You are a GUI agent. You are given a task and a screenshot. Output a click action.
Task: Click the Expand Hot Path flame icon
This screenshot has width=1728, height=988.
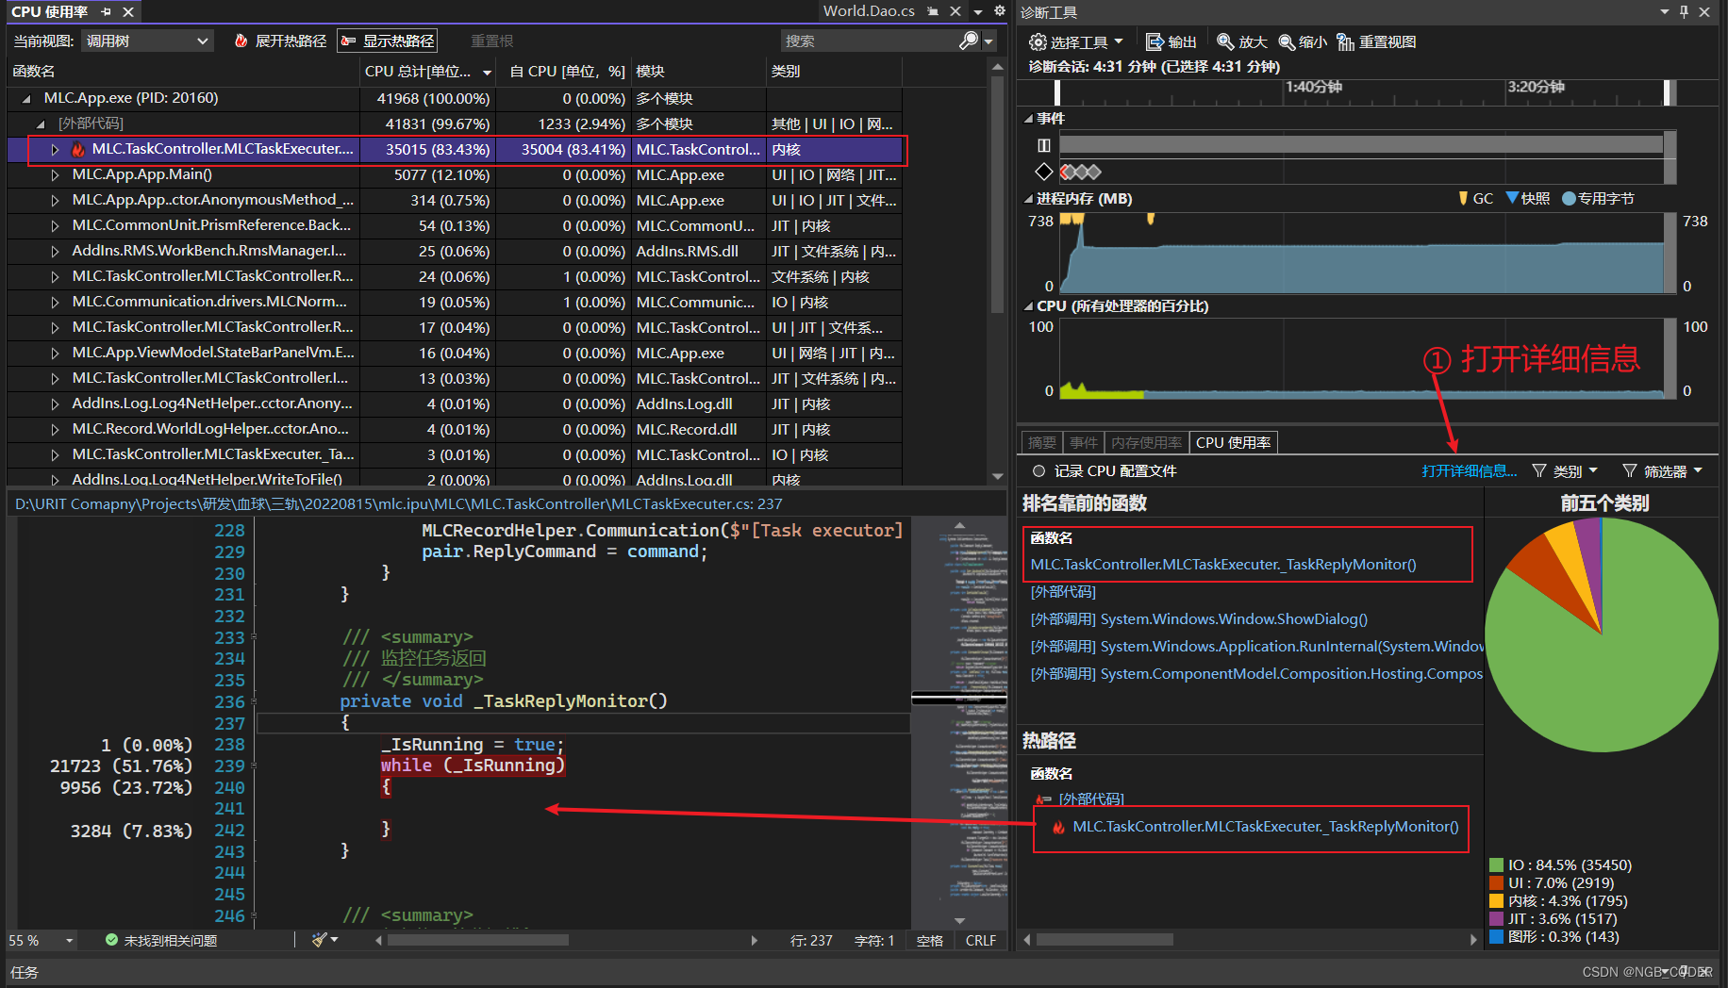point(241,41)
